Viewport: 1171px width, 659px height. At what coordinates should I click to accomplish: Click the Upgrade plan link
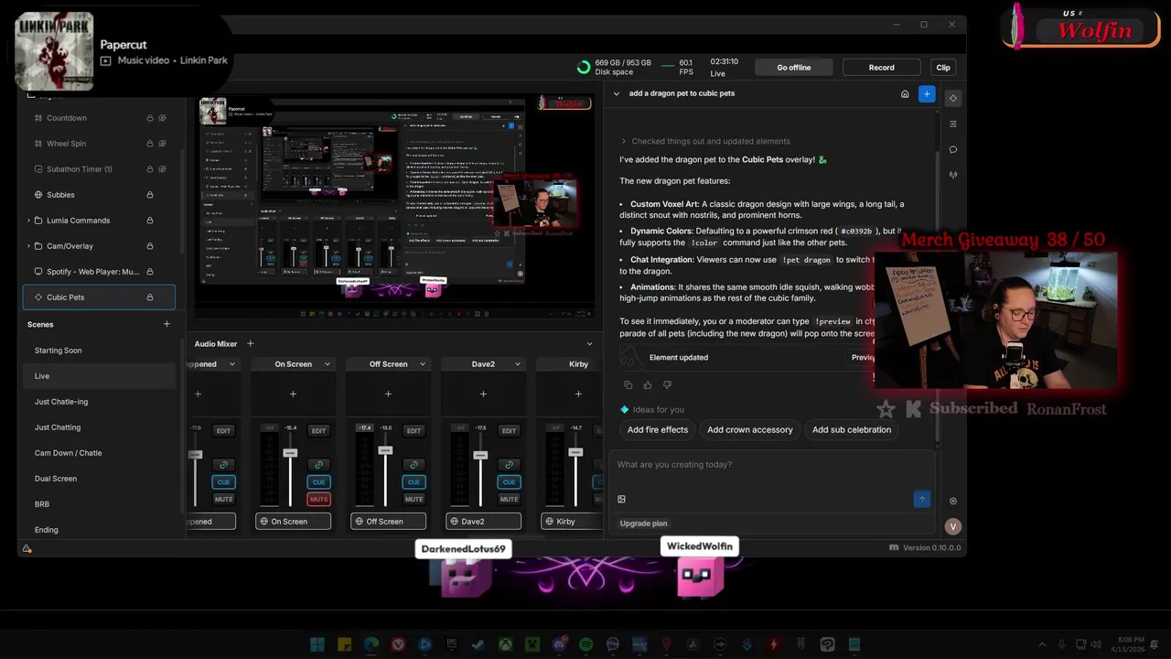(644, 524)
